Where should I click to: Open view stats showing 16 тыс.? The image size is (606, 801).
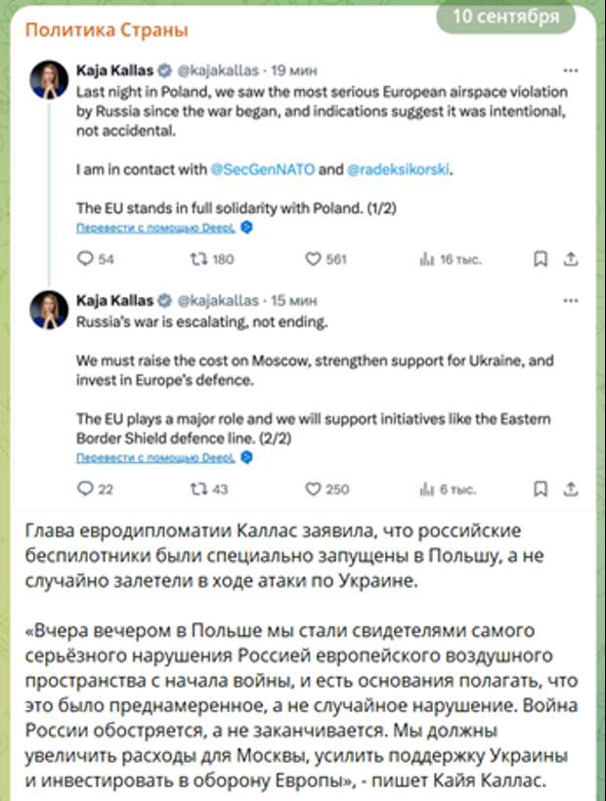pyautogui.click(x=426, y=259)
